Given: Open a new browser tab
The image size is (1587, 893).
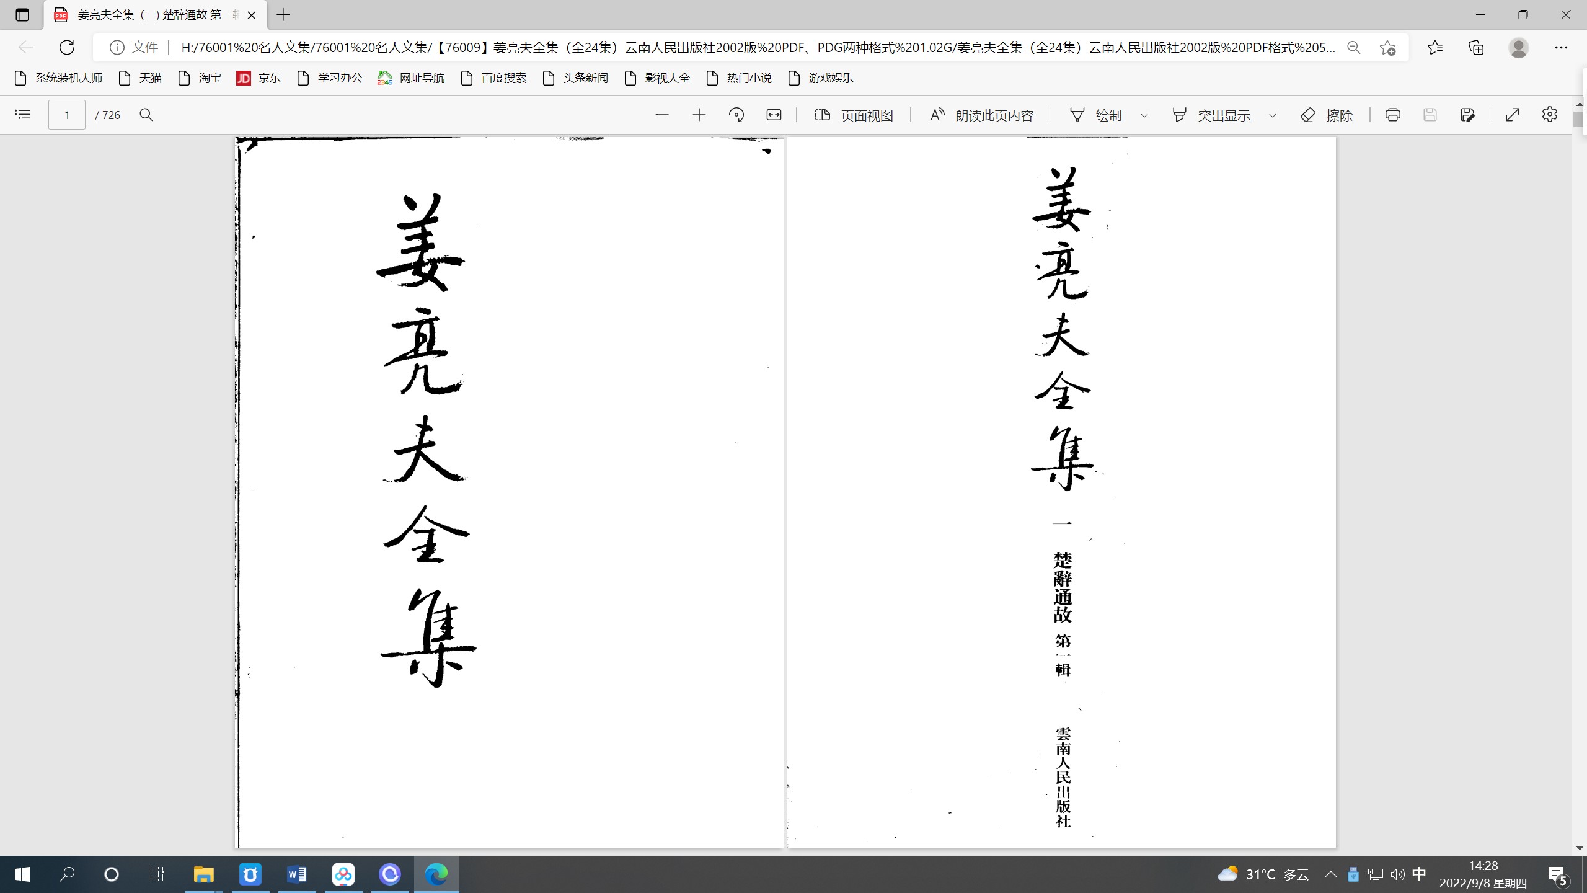Looking at the screenshot, I should point(283,15).
